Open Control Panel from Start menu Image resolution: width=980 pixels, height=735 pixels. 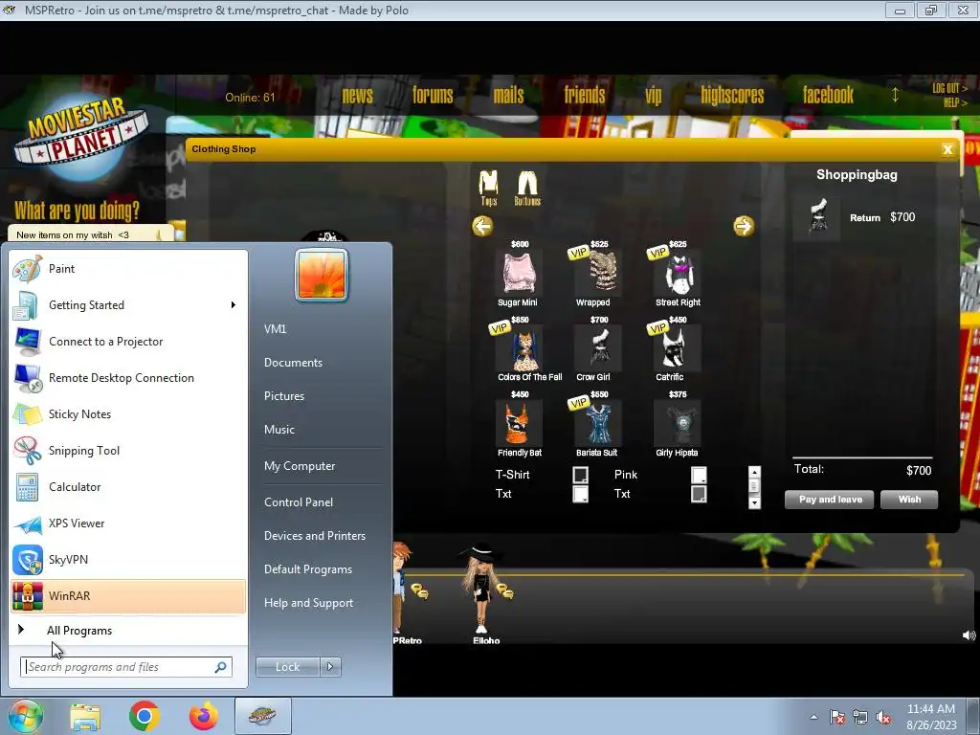click(299, 502)
